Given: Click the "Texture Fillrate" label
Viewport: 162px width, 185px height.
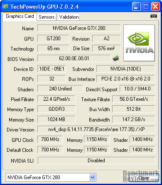Looking at the screenshot, I should [96, 100].
